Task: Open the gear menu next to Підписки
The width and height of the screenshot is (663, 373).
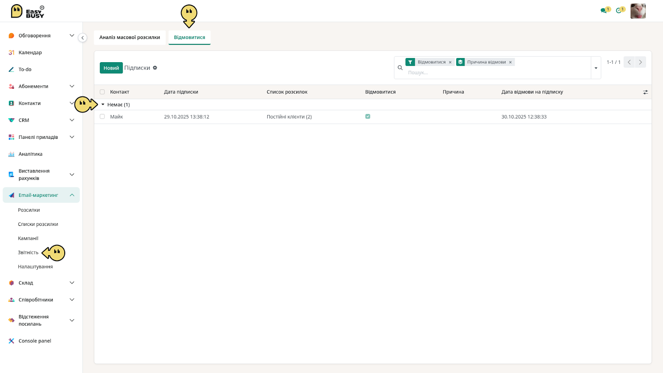Action: tap(155, 68)
